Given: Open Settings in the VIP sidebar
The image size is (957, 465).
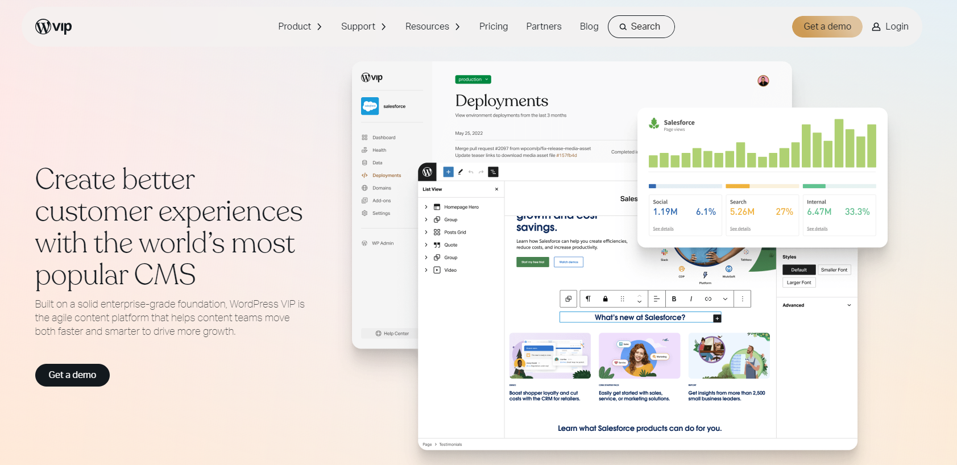Looking at the screenshot, I should [376, 213].
